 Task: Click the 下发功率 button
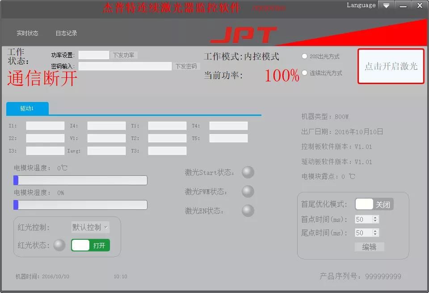[124, 55]
